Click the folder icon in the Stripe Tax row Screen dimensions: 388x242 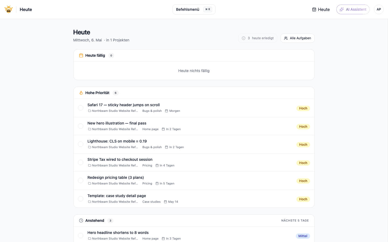point(89,165)
